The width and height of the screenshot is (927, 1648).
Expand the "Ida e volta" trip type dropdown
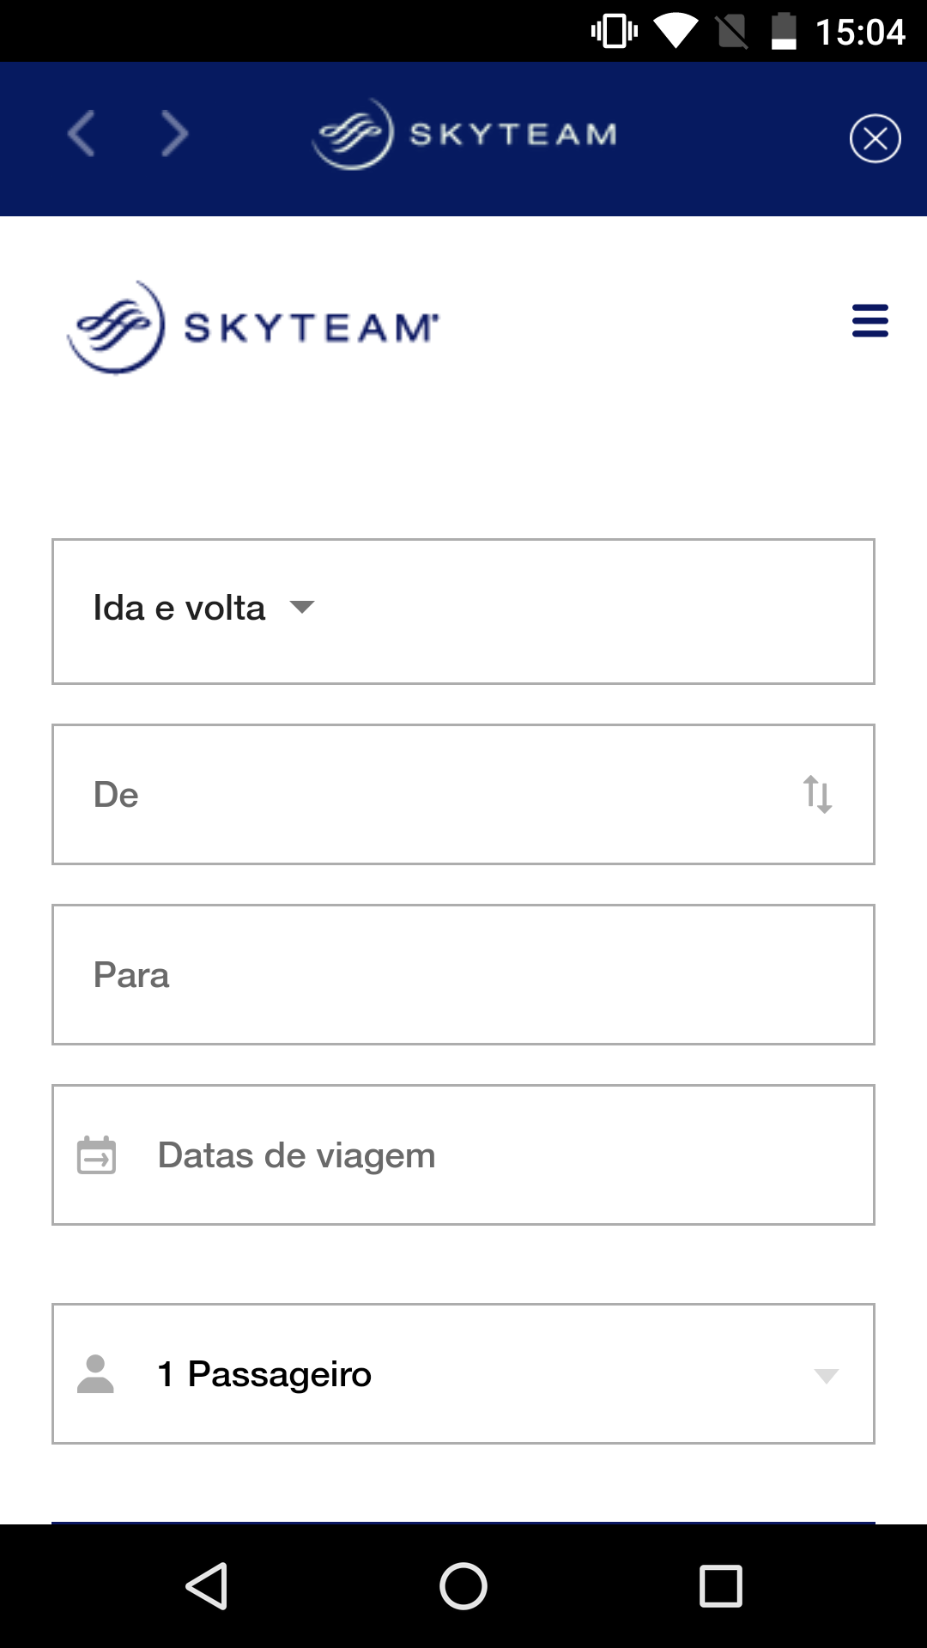coord(204,609)
